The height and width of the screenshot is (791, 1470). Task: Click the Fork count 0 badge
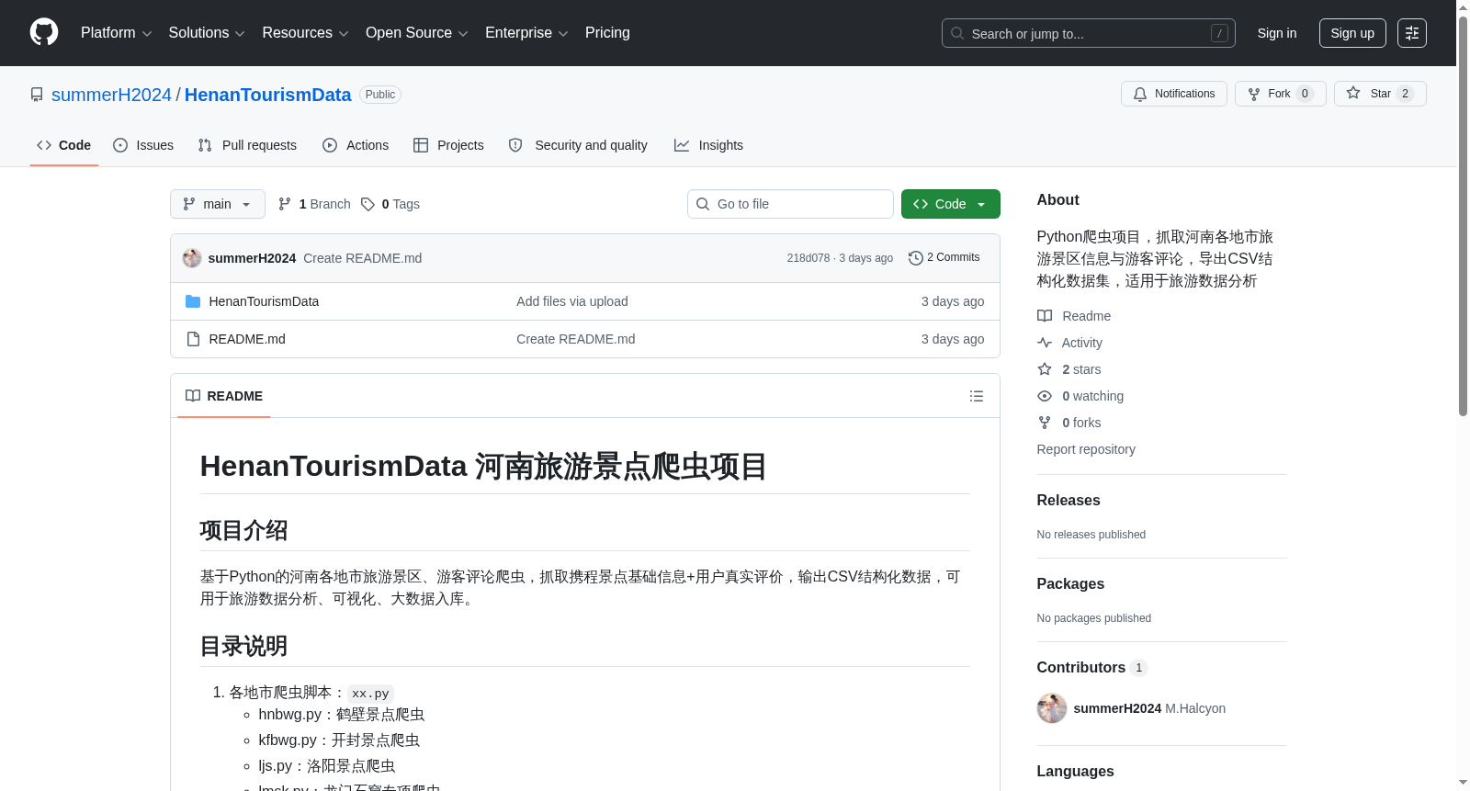point(1305,94)
